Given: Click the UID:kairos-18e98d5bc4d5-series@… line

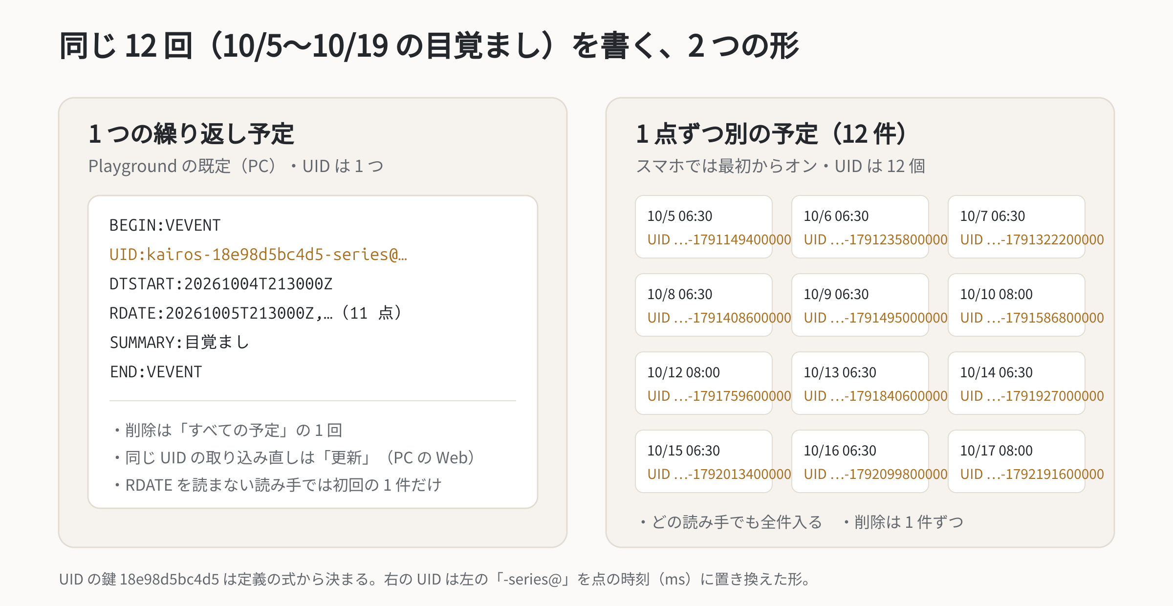Looking at the screenshot, I should 258,255.
